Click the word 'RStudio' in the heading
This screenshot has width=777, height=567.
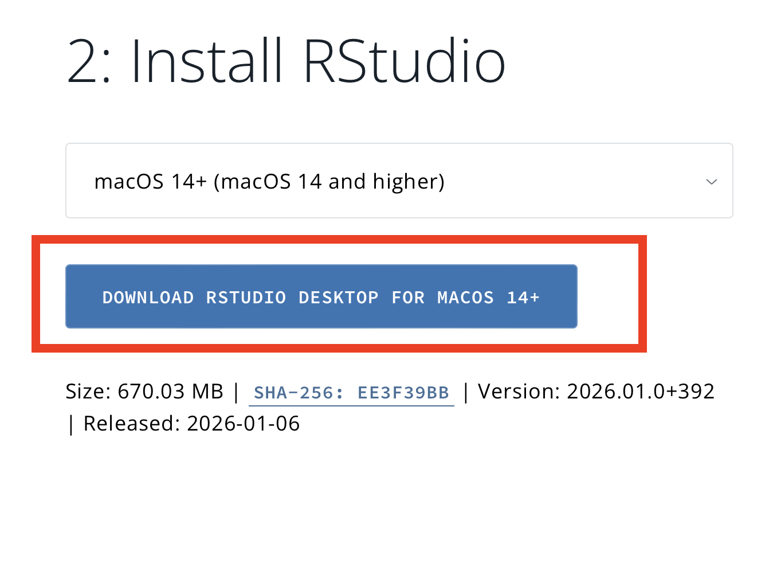[404, 61]
